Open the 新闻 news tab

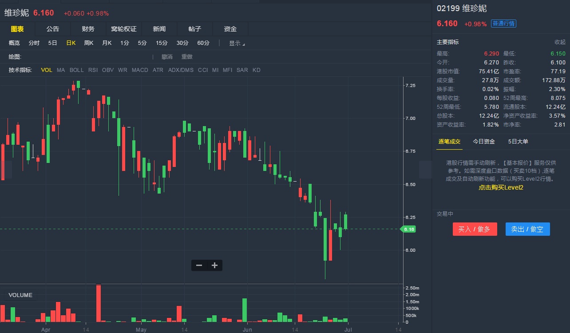159,29
